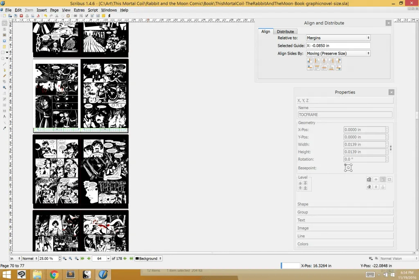Open the Extras menu
419x280 pixels.
(79, 10)
